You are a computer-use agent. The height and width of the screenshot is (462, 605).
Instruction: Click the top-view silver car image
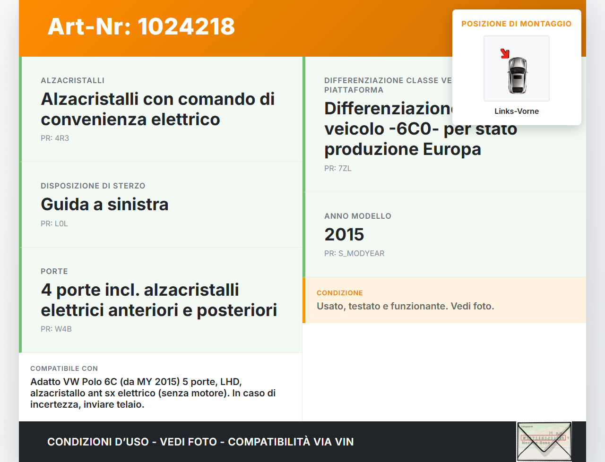(517, 76)
